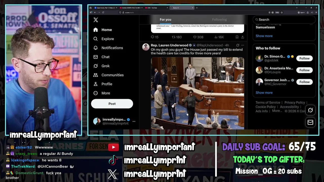
Task: Share the tweet above Underwood's post
Action: (x=242, y=37)
